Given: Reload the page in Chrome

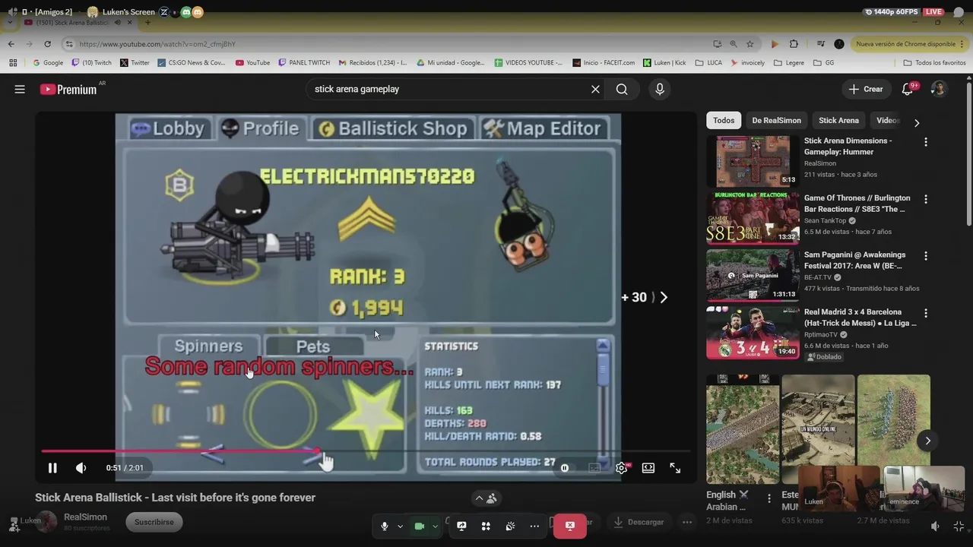Looking at the screenshot, I should click(x=47, y=44).
